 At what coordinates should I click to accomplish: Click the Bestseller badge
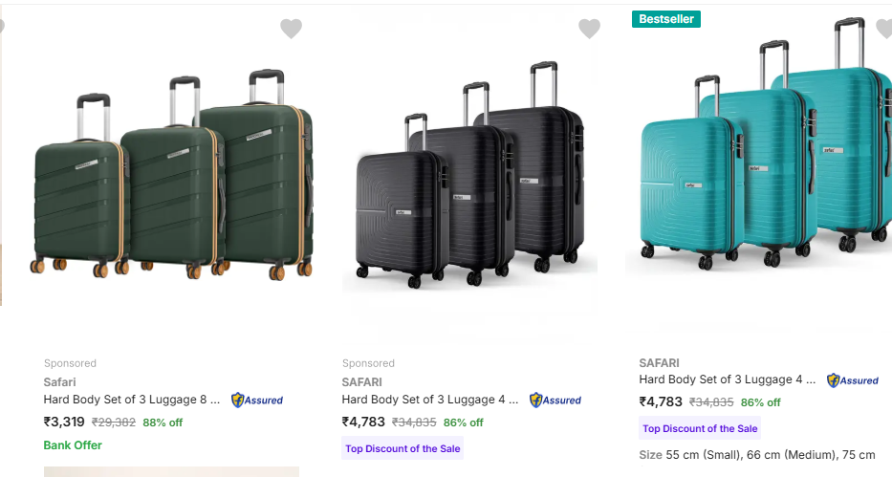click(x=666, y=19)
